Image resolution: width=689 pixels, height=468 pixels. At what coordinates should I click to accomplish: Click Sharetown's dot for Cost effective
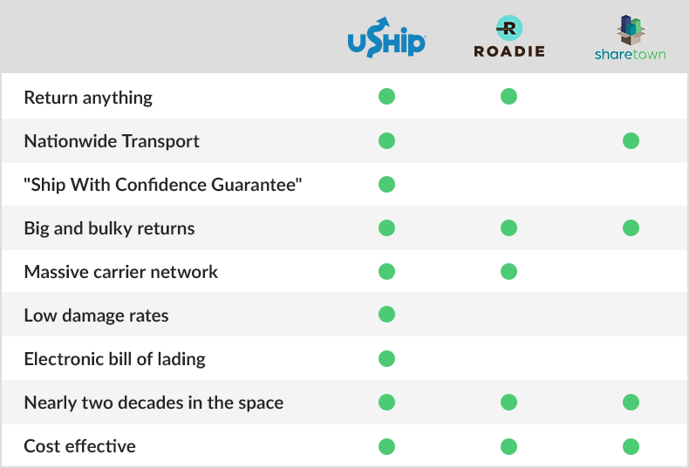pos(631,446)
